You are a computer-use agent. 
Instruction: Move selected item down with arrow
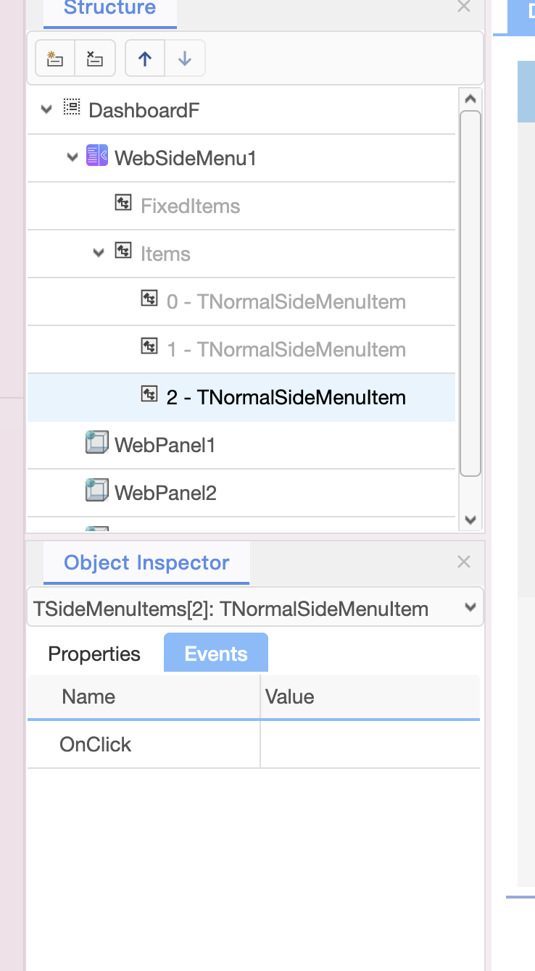[185, 59]
